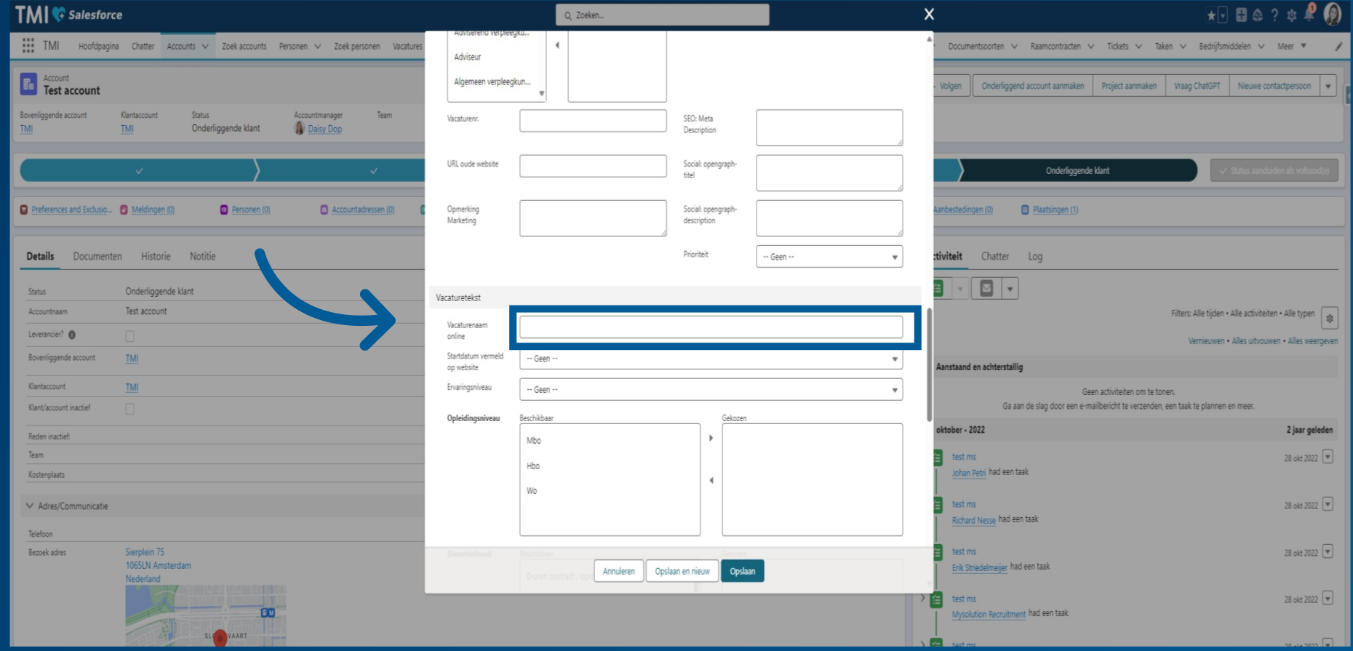
Task: Open the Daisy Dop accountmanager link
Action: point(324,129)
